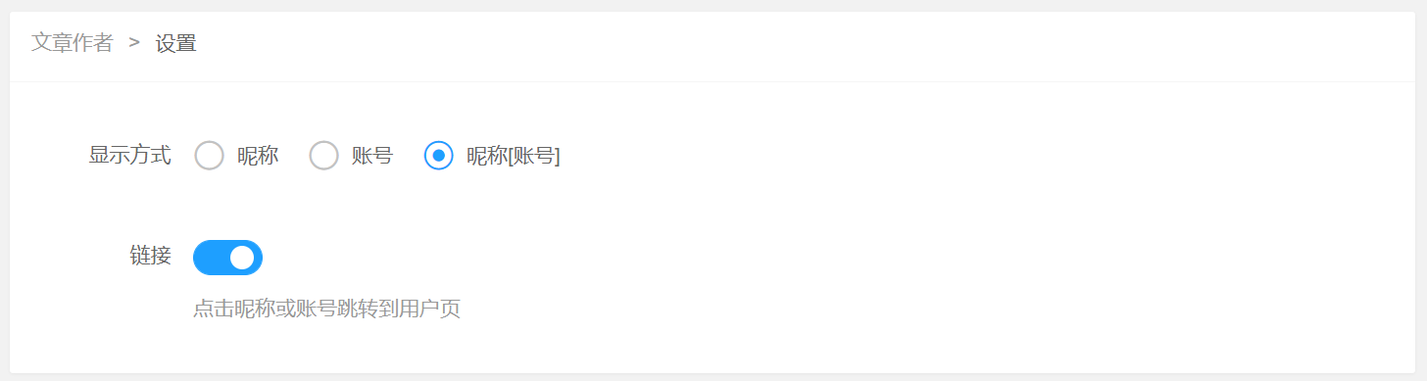
Task: Click the 设置 breadcrumb item
Action: (x=176, y=43)
